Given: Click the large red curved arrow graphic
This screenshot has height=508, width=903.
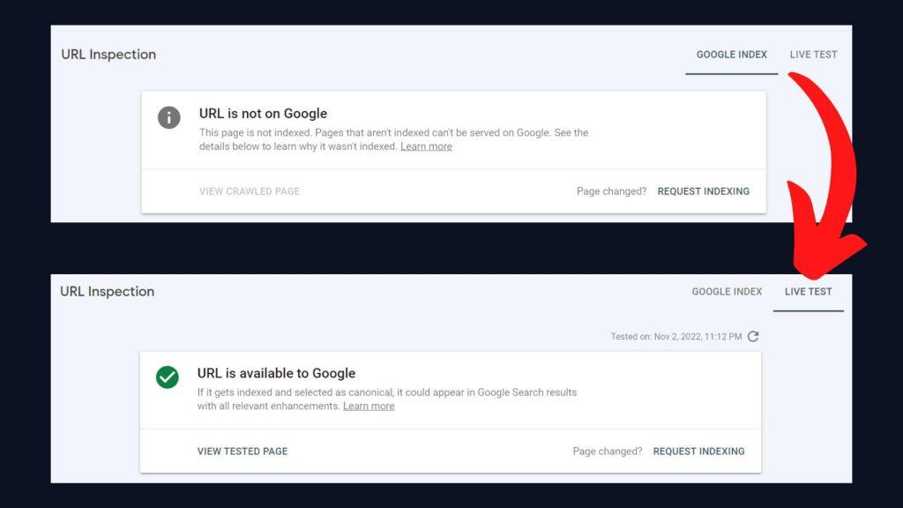Looking at the screenshot, I should coord(825,173).
